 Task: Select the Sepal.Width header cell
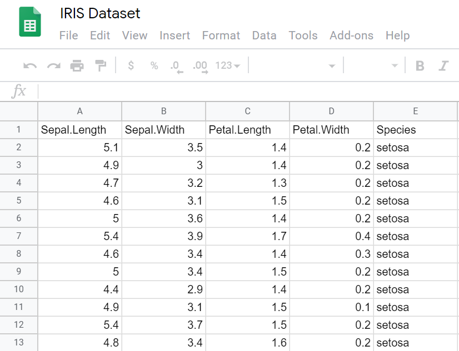click(163, 130)
